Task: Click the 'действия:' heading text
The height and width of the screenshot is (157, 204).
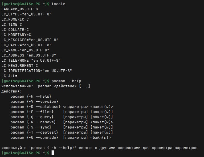Action: coord(12,91)
